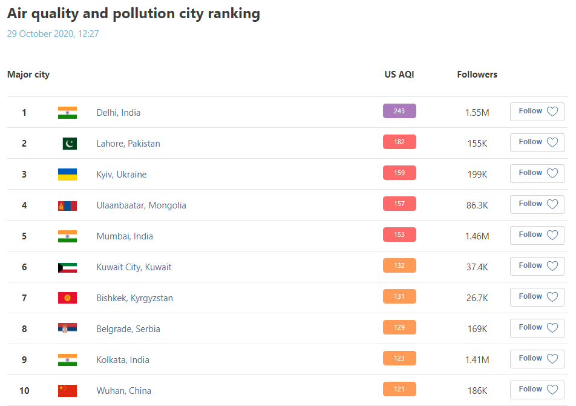Click the Serbia flag beside Belgrade

(67, 328)
